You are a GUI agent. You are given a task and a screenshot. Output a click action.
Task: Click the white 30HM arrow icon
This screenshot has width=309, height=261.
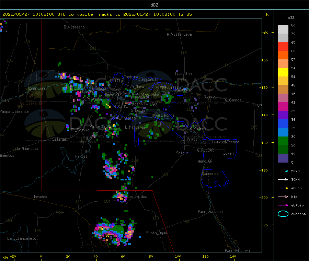(283, 179)
